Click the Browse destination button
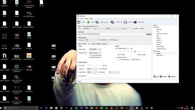195x110 pixels. click(x=149, y=34)
